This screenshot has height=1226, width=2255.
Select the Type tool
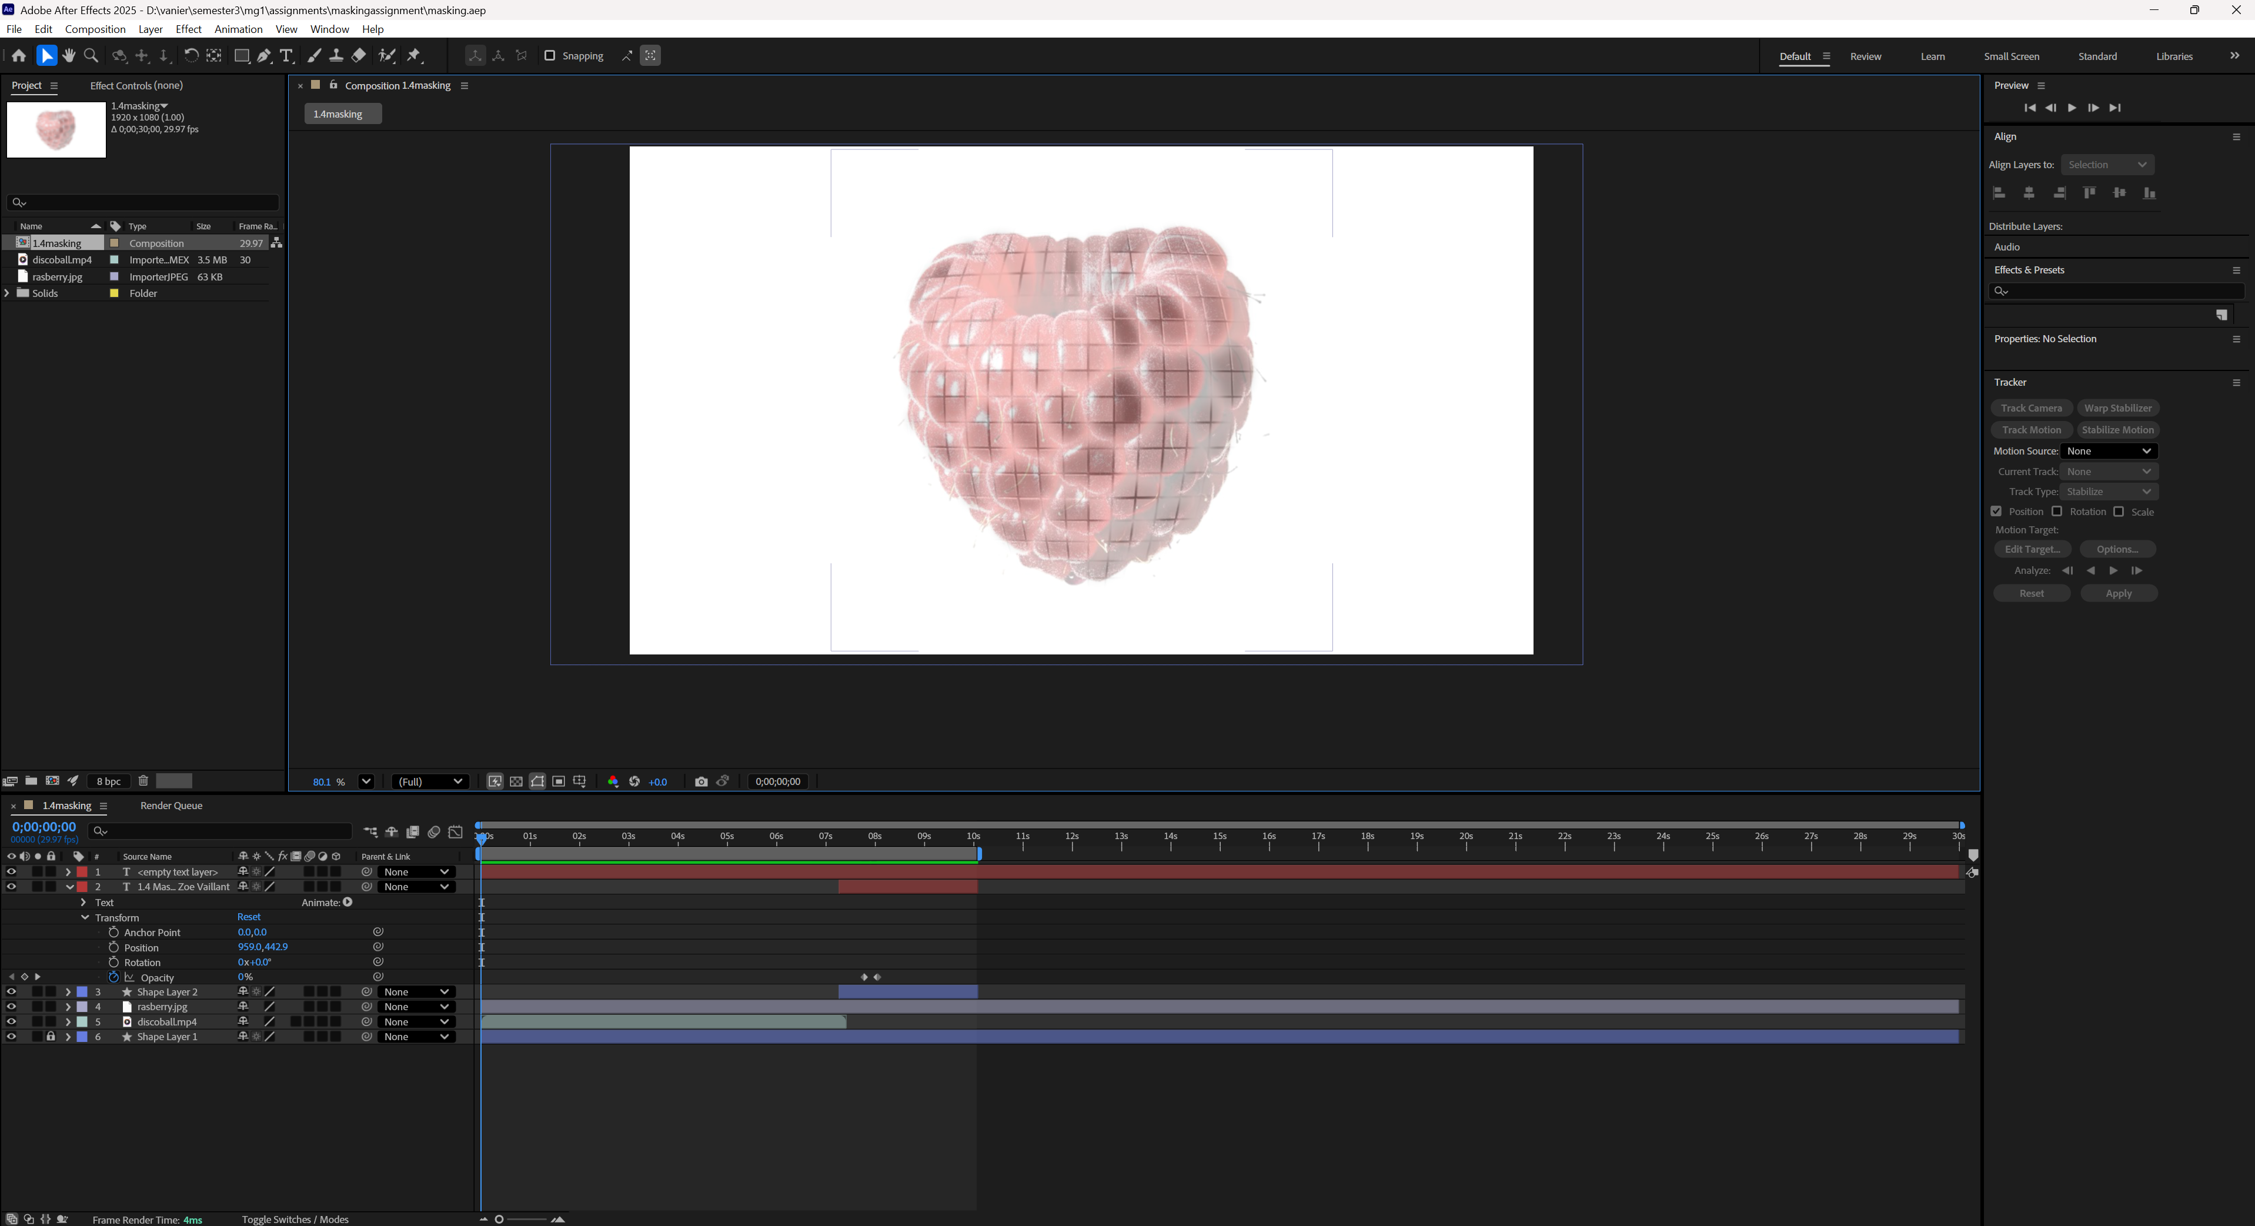pos(286,56)
